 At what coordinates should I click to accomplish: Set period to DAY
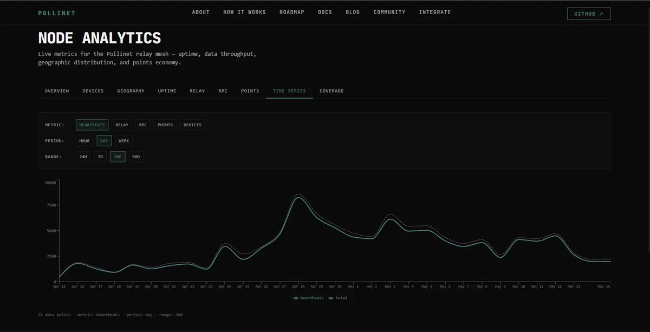[x=104, y=141]
